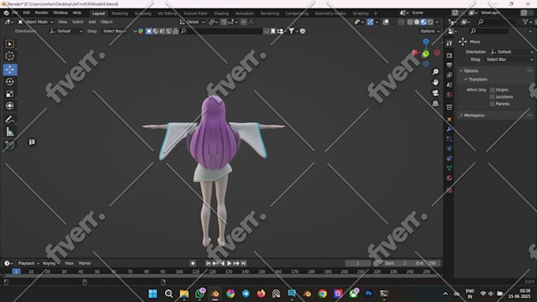
Task: Select the Measure tool in the toolbar
Action: pos(9,132)
